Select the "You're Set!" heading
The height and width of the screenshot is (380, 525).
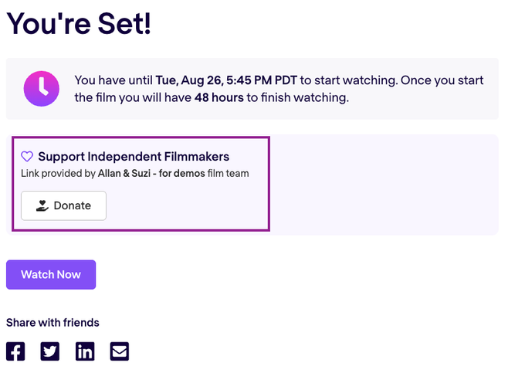click(79, 23)
